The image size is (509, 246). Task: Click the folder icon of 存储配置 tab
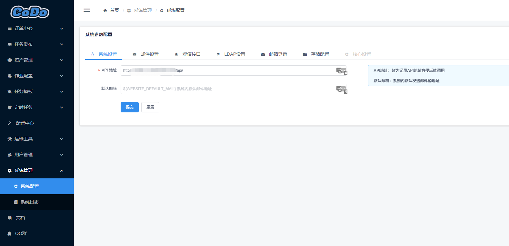pyautogui.click(x=305, y=54)
